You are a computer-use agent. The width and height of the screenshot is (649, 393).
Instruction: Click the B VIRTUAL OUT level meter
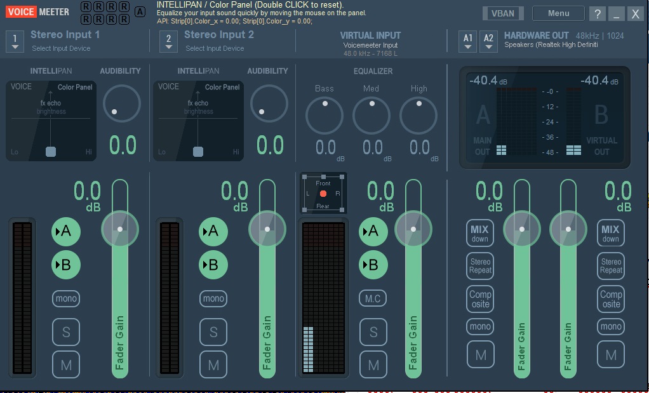point(573,122)
